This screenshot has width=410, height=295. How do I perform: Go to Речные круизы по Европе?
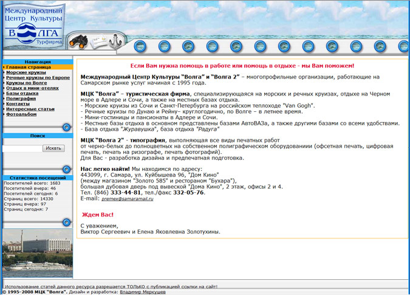[x=38, y=78]
